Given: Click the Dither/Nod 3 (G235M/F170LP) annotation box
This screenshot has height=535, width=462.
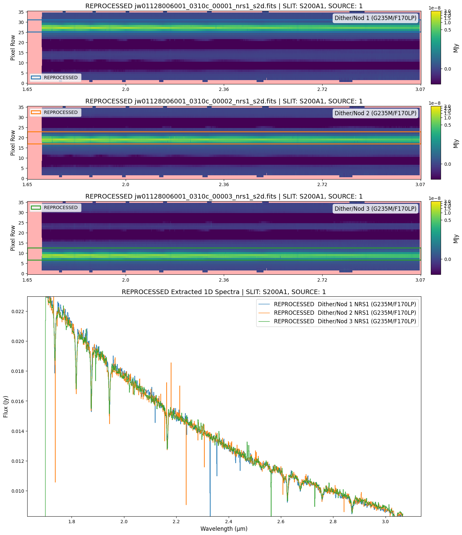Looking at the screenshot, I should point(375,209).
